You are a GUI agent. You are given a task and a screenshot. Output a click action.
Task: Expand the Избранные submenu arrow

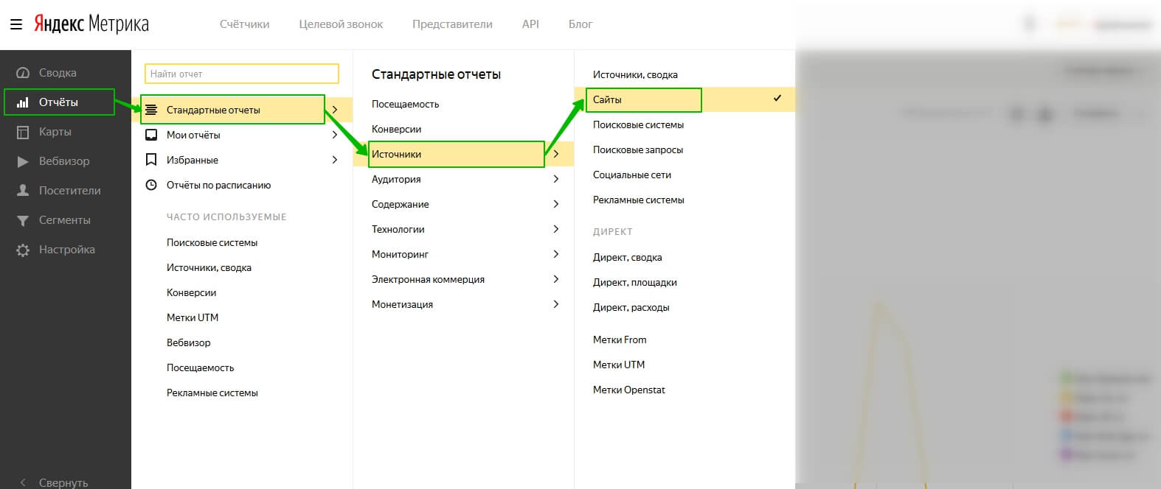tap(335, 160)
